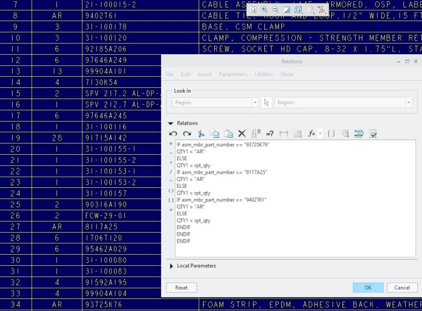Select quantity 28 in row 19
Screen dimensions: 422x311
[57, 138]
